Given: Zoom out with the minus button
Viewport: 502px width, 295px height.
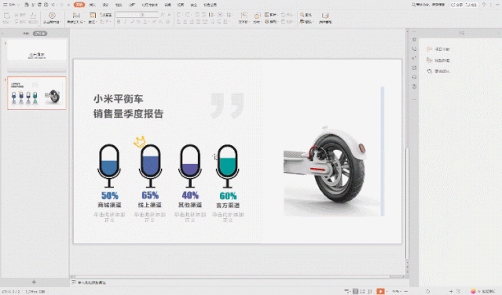Looking at the screenshot, I should [x=406, y=292].
